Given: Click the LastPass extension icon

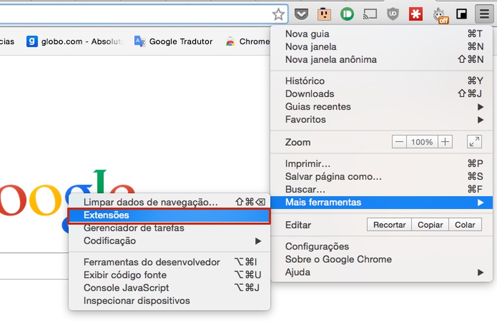Looking at the screenshot, I should click(416, 14).
